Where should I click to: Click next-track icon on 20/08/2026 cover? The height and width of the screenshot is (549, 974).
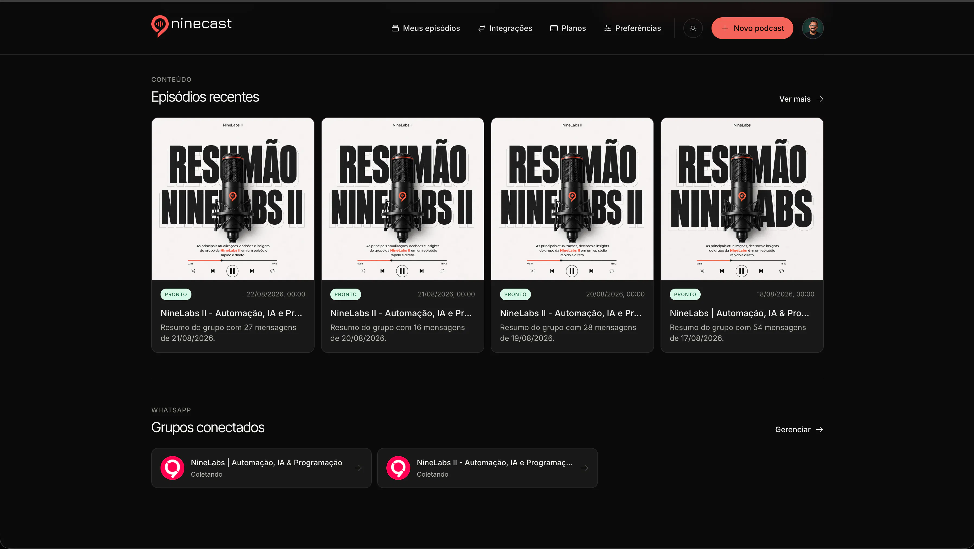pyautogui.click(x=591, y=271)
